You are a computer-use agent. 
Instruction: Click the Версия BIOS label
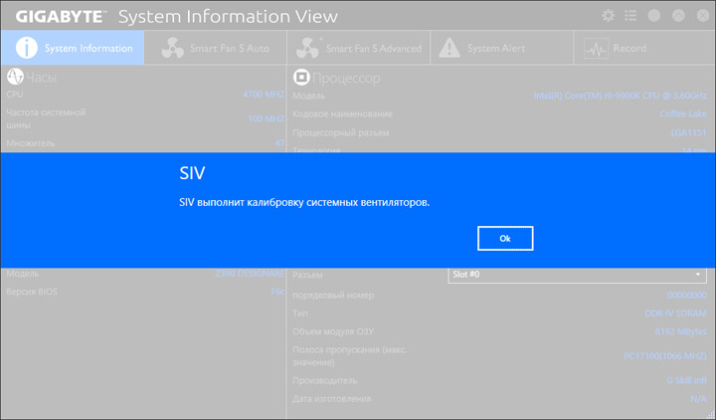click(x=32, y=292)
